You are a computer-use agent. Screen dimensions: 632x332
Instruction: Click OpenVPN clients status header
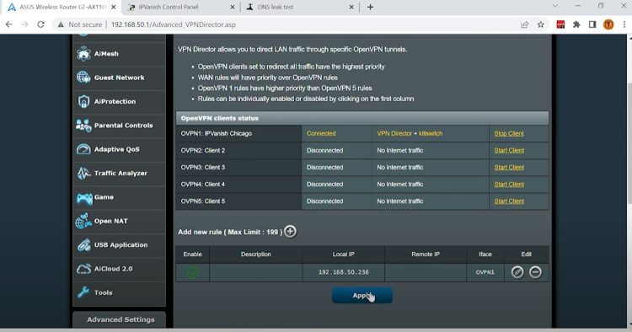362,118
